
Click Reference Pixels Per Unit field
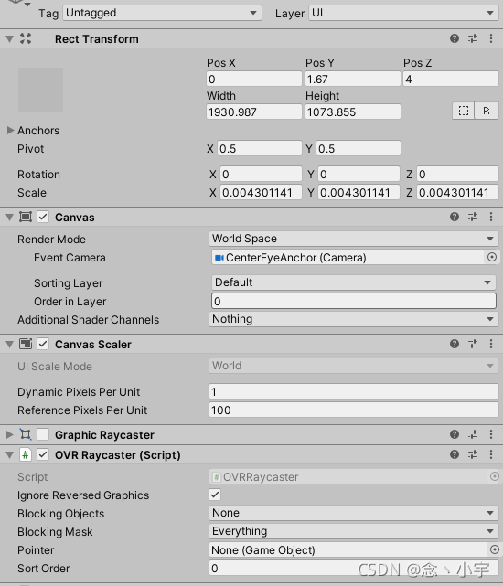(x=354, y=410)
